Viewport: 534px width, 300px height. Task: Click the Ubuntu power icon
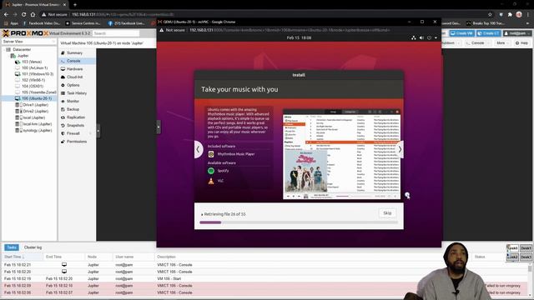430,37
